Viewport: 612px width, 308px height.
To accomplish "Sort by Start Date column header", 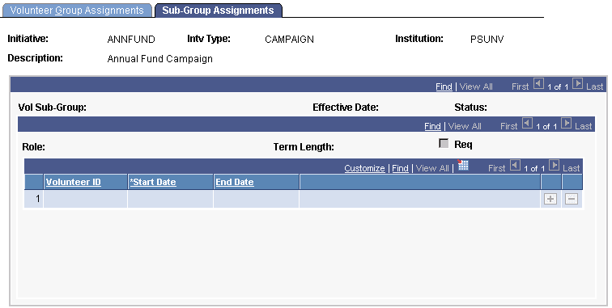I will coord(153,182).
